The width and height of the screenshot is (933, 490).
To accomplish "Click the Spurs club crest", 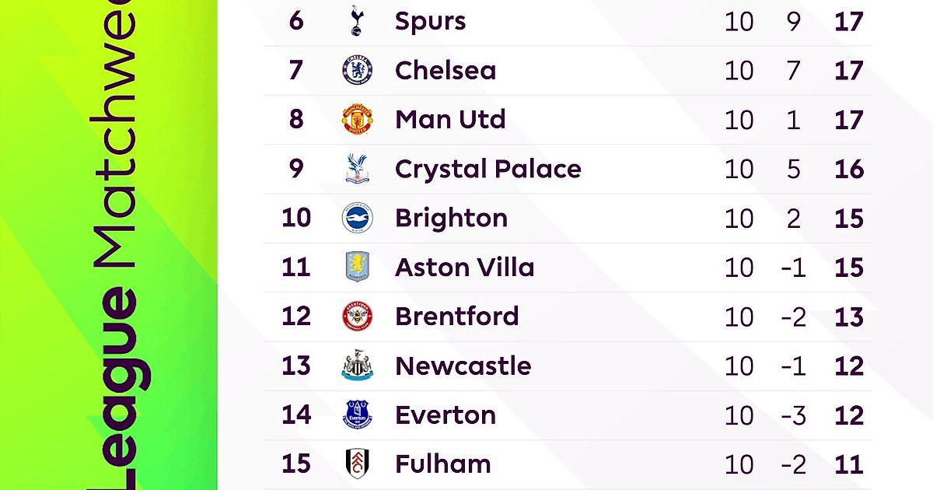I will click(358, 21).
